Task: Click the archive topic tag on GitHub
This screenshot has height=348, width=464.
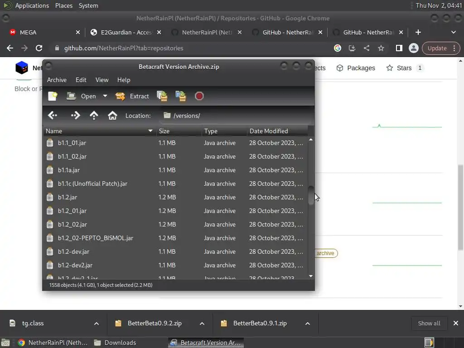Action: click(325, 253)
